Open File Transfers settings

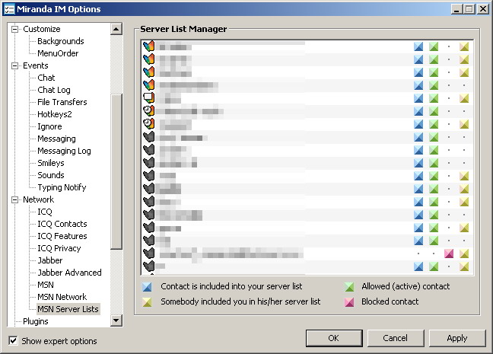(x=62, y=102)
